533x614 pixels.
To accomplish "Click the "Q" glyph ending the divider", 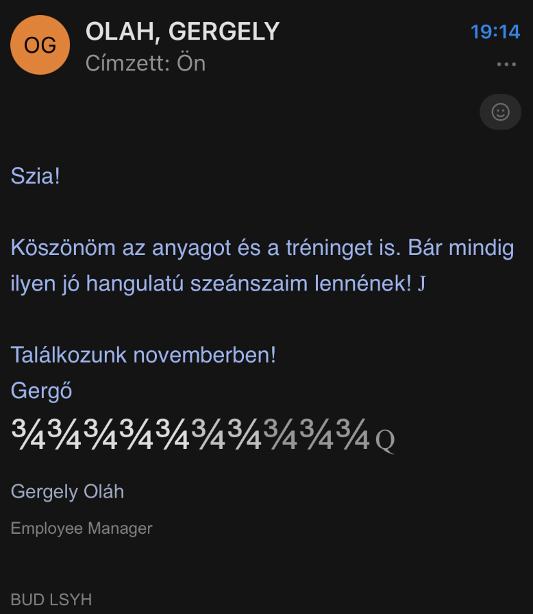I will pyautogui.click(x=385, y=440).
